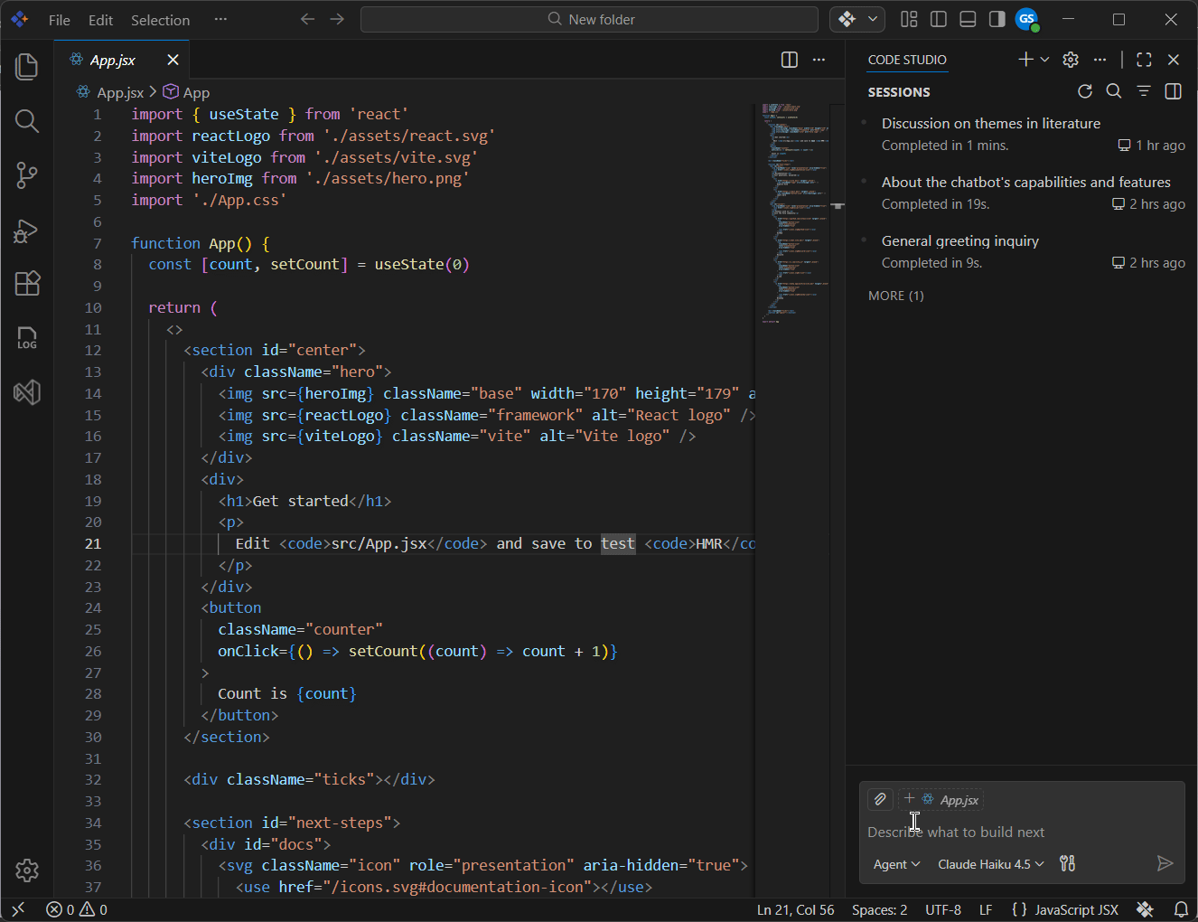Click the JavaScript JSX language mode
This screenshot has width=1198, height=922.
click(1075, 909)
